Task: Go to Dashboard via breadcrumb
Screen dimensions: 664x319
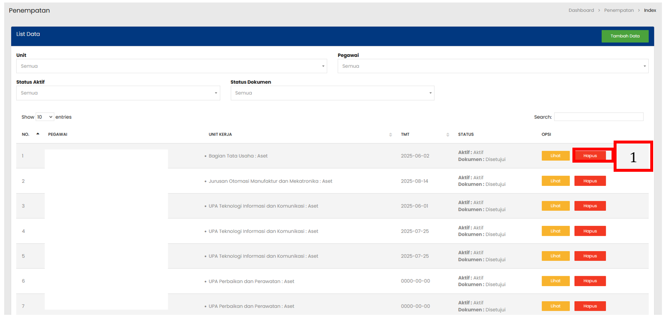Action: click(x=581, y=10)
